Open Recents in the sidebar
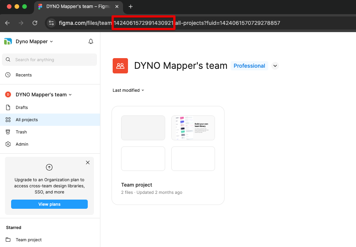This screenshot has width=356, height=247. [x=24, y=75]
